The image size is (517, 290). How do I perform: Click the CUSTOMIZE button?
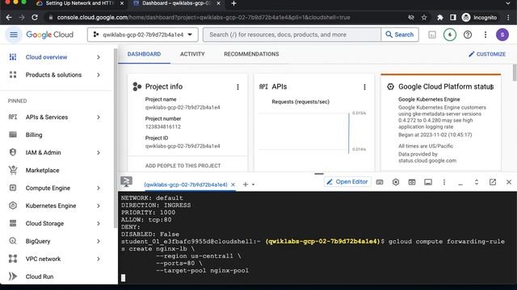click(487, 54)
